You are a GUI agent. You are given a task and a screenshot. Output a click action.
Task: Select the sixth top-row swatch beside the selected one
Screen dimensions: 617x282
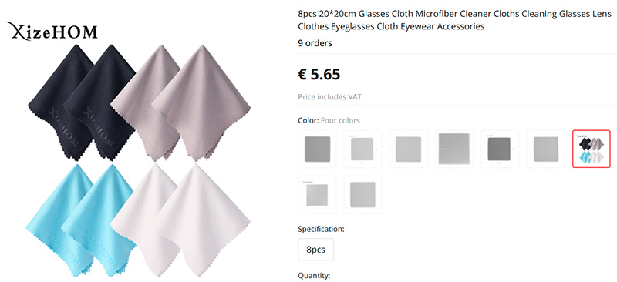point(545,149)
